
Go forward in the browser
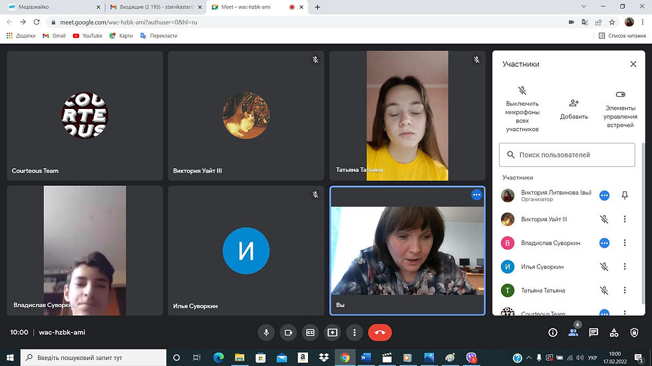pos(23,22)
